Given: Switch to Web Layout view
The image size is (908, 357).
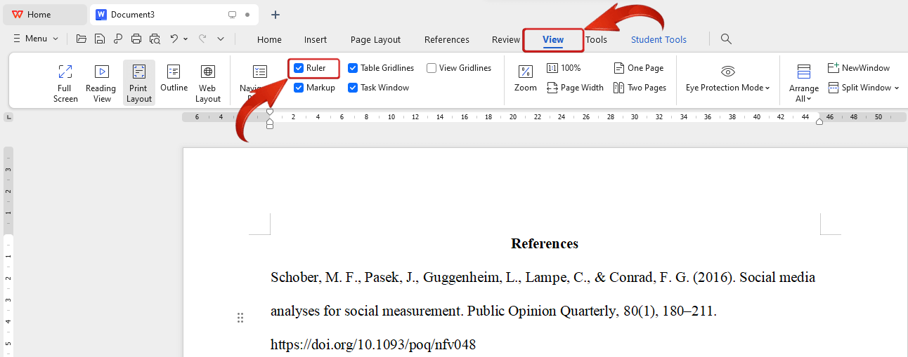Looking at the screenshot, I should pos(207,83).
